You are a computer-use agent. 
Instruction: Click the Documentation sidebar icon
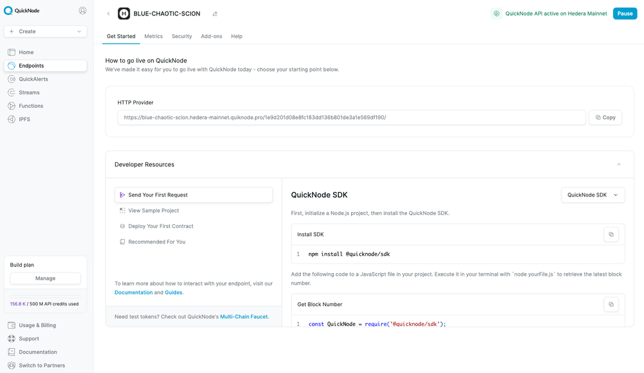[x=12, y=352]
